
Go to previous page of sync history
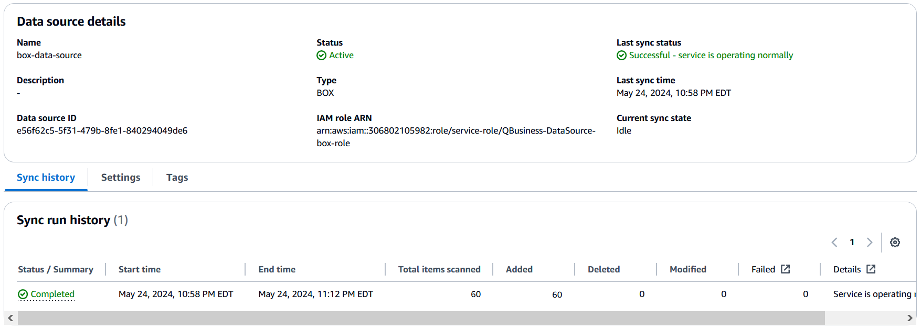click(x=834, y=242)
